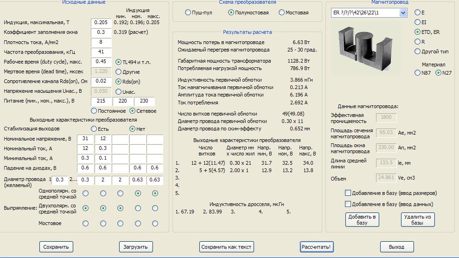Check Добавление в базу (ввод данных)
The image size is (459, 258).
tap(348, 204)
